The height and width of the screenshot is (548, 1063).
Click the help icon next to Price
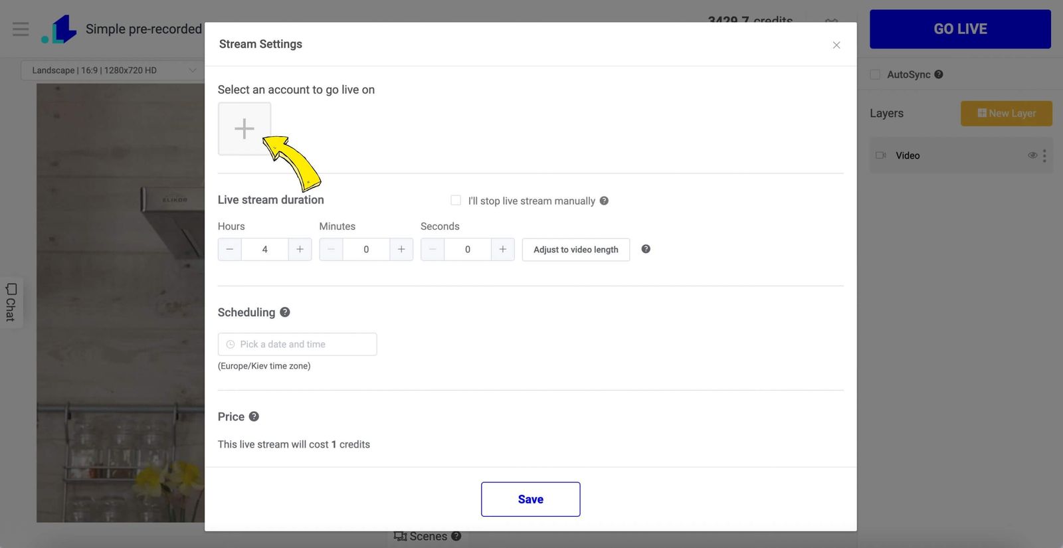pyautogui.click(x=254, y=416)
